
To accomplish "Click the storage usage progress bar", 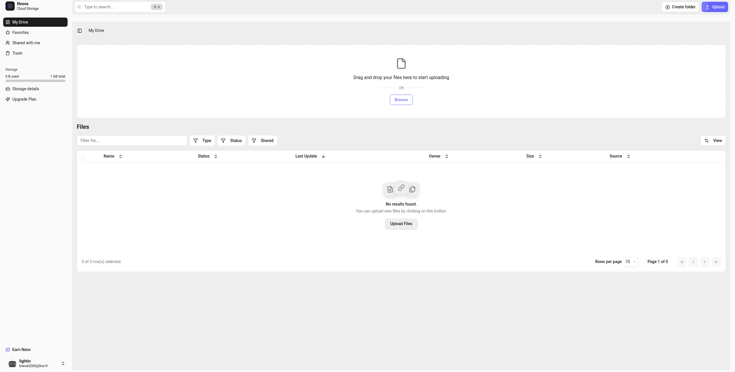I will click(x=35, y=81).
